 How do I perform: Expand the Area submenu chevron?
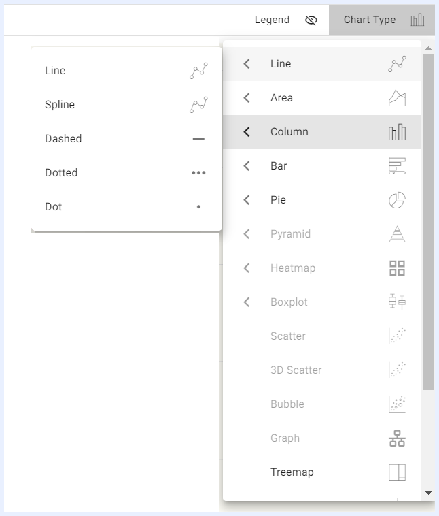[x=247, y=98]
